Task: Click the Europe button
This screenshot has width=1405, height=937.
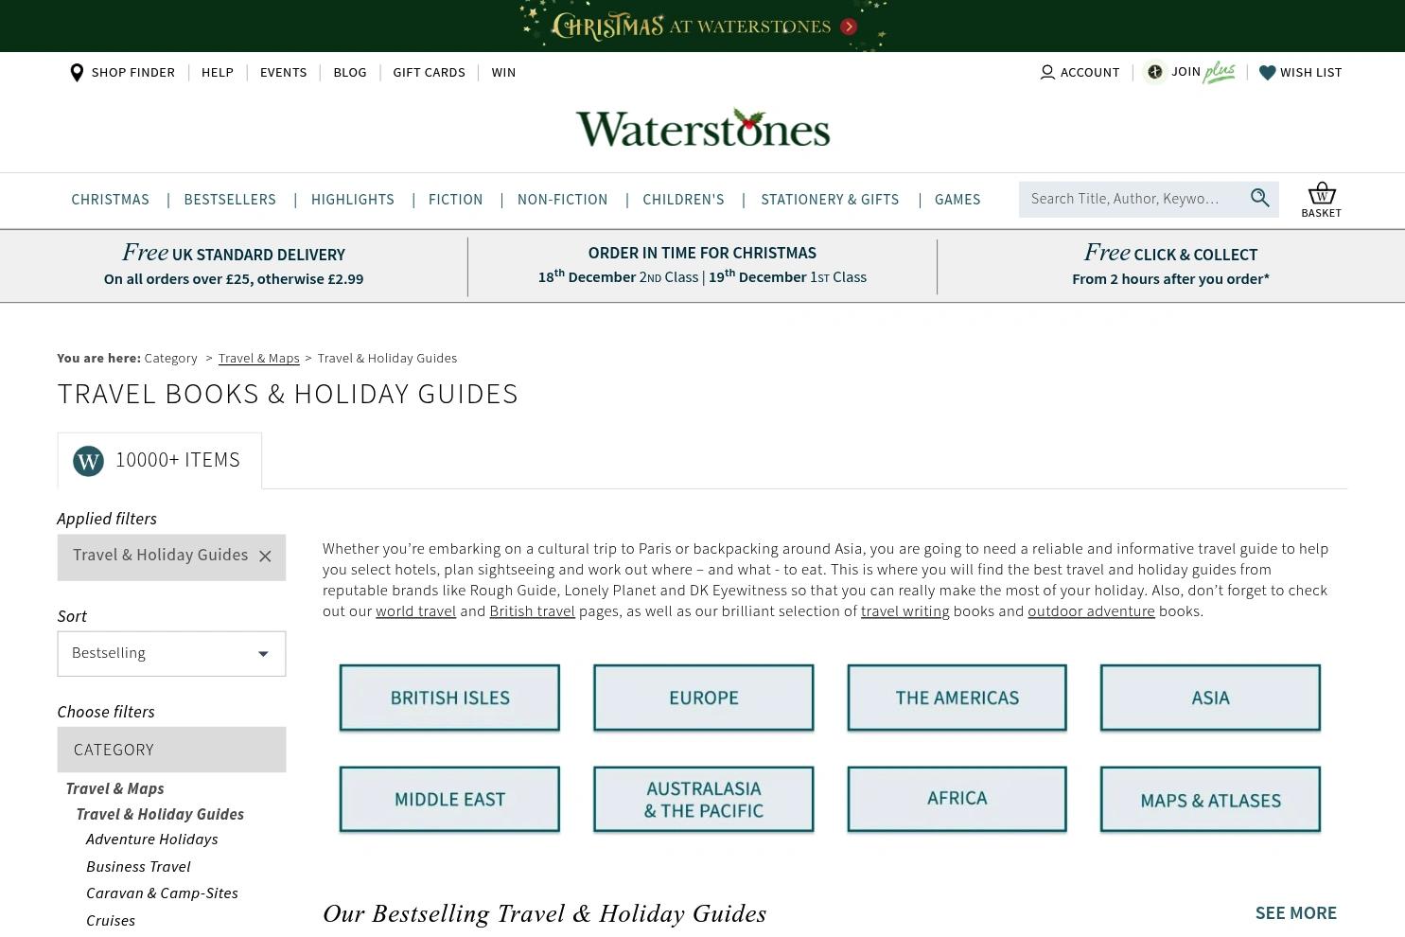Action: (703, 698)
